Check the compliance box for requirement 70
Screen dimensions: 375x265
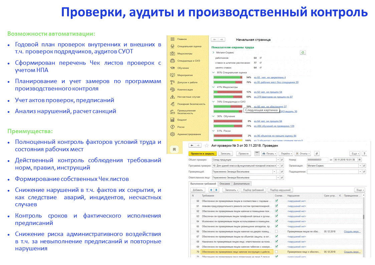(x=276, y=252)
